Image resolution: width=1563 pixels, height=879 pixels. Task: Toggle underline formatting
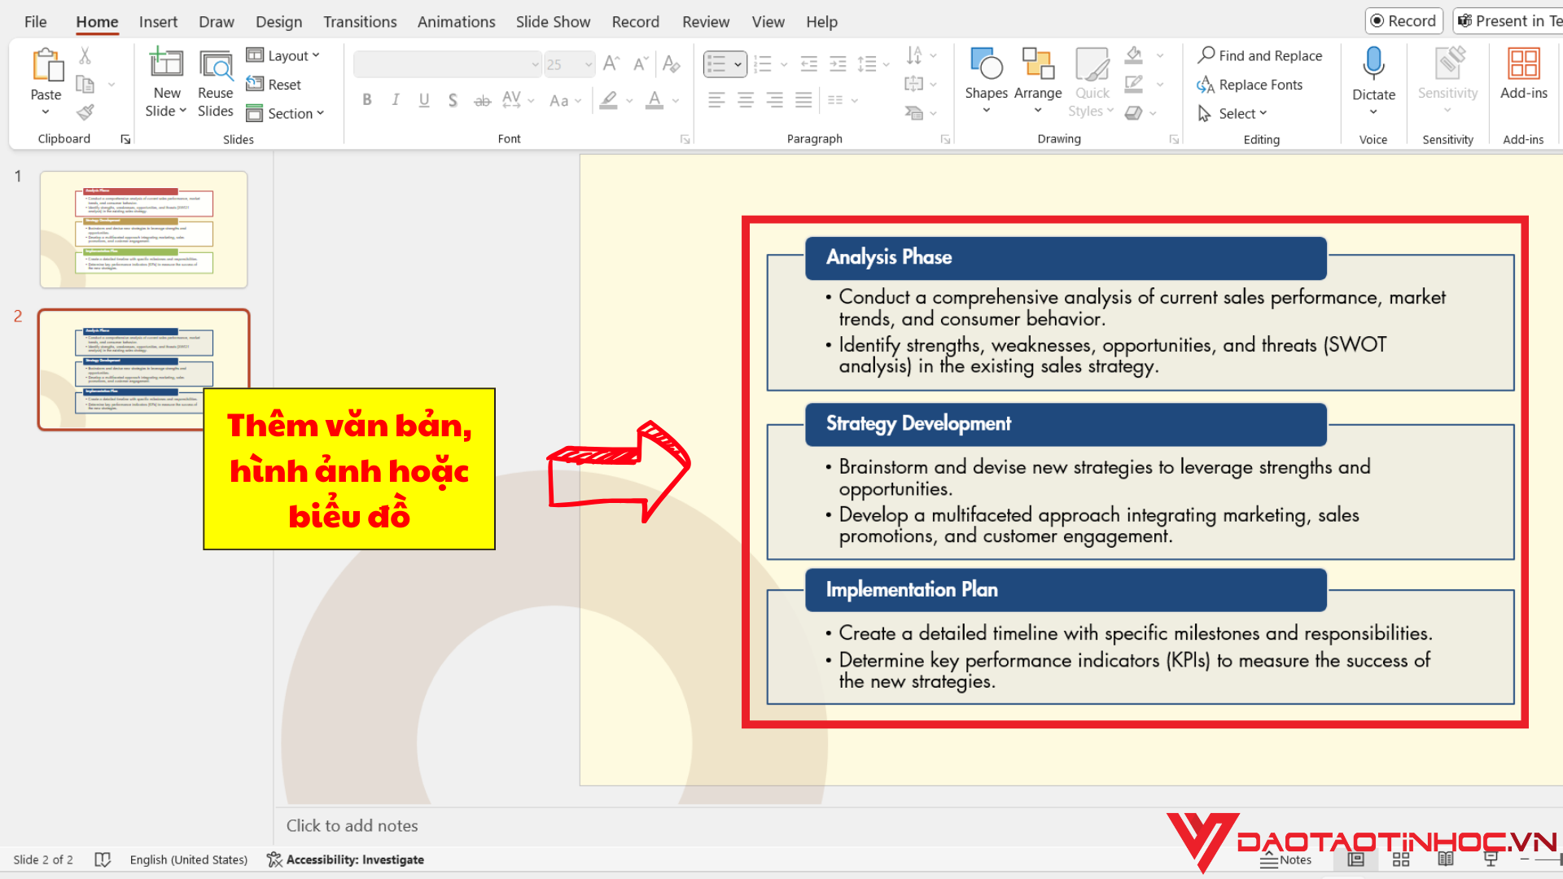point(423,100)
